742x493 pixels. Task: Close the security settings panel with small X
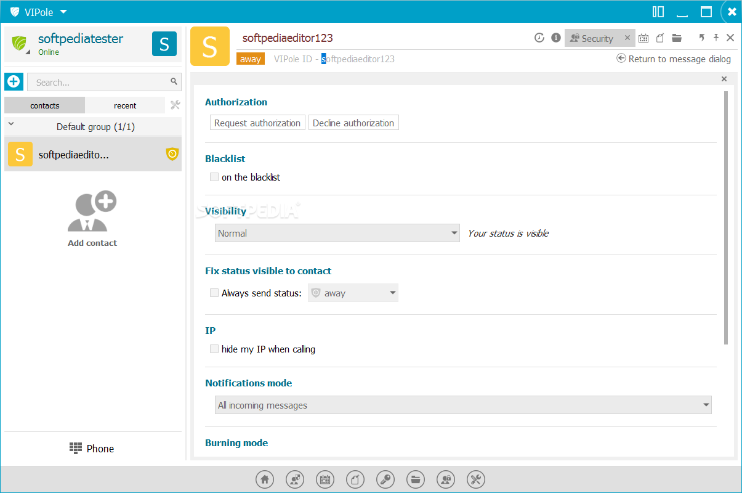724,79
